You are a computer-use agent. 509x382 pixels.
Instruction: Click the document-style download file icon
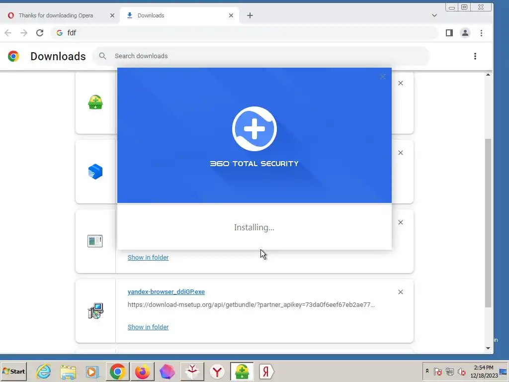[95, 241]
